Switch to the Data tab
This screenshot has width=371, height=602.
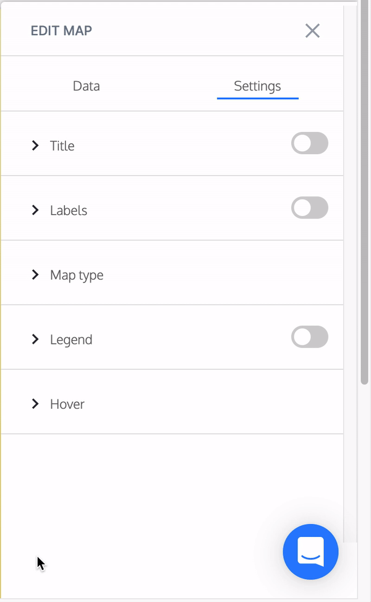[86, 85]
